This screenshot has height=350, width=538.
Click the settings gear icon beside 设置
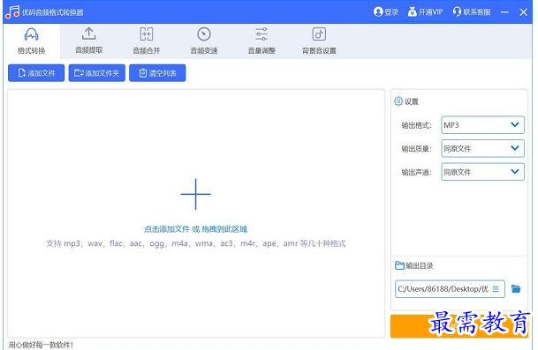coord(398,101)
